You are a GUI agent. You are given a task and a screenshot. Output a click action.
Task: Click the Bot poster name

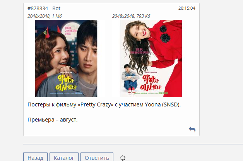56,9
